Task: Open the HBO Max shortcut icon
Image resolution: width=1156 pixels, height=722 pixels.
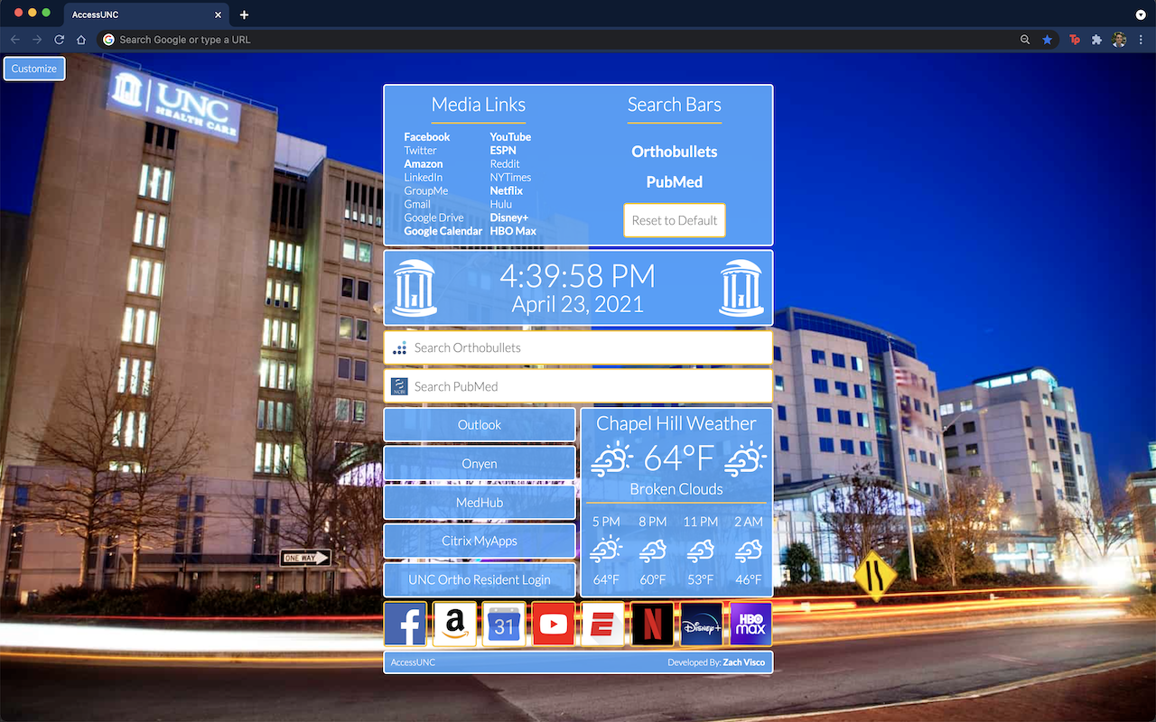Action: click(750, 625)
